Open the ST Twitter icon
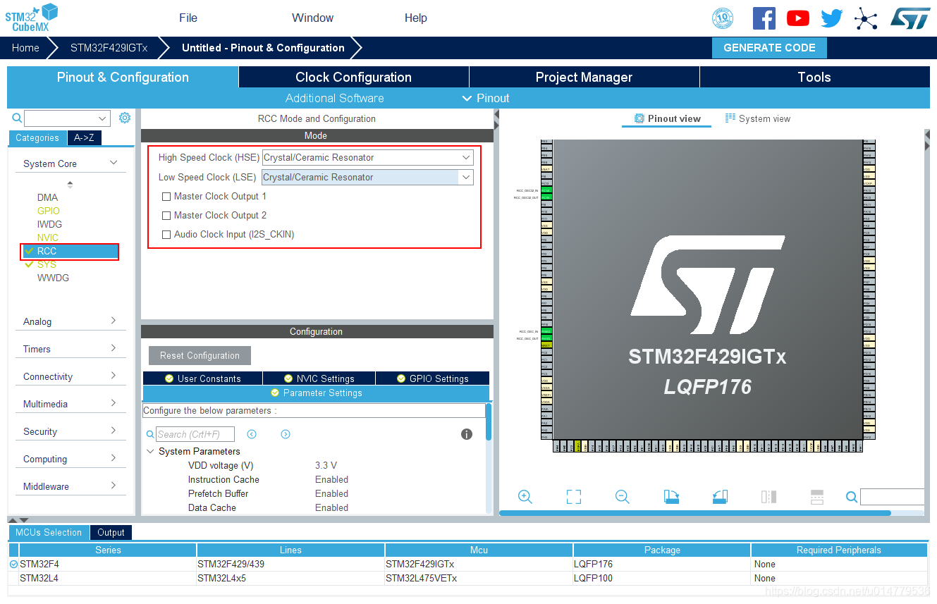Screen dimensions: 937x604 pos(832,18)
